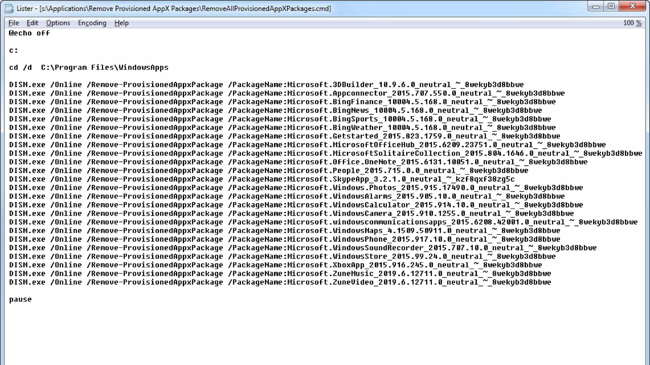Screen dimensions: 650x365
Task: Click the Microsoft.Appconnector package line
Action: (287, 93)
